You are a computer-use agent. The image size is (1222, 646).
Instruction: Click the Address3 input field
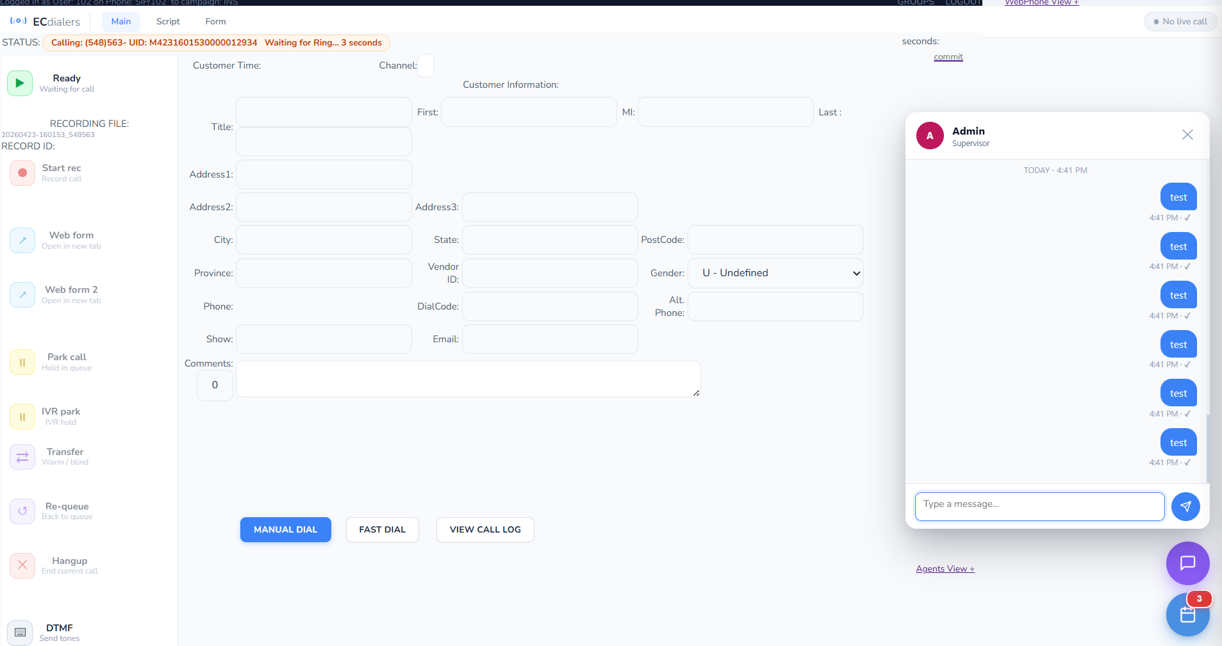point(550,207)
